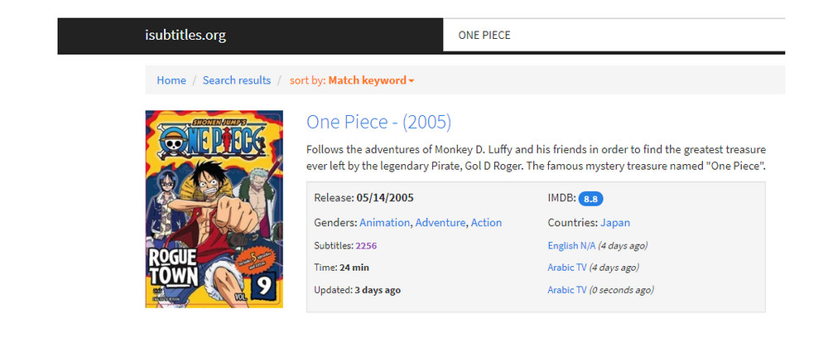Open the Arabic TV subtitle from 0 seconds ago
The height and width of the screenshot is (343, 828).
(567, 290)
